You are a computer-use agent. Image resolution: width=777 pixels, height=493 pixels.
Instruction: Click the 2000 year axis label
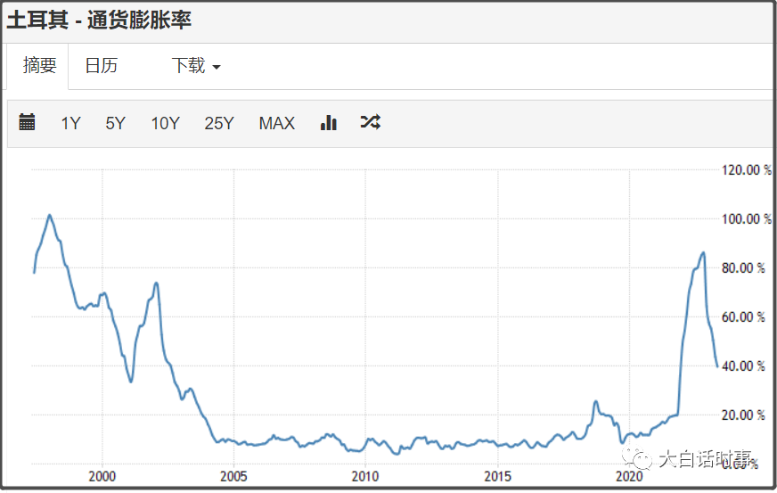pyautogui.click(x=102, y=477)
